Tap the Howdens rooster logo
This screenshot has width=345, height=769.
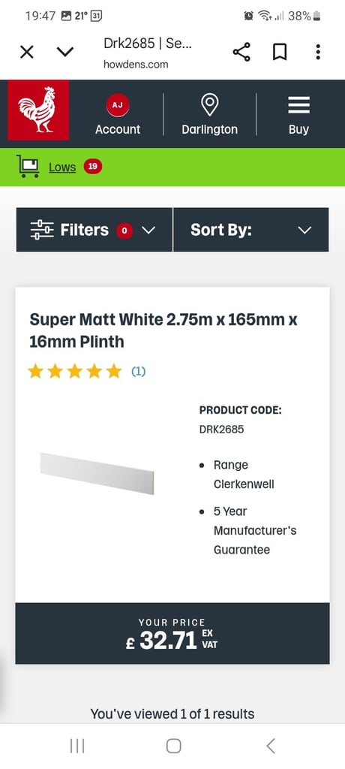point(38,110)
